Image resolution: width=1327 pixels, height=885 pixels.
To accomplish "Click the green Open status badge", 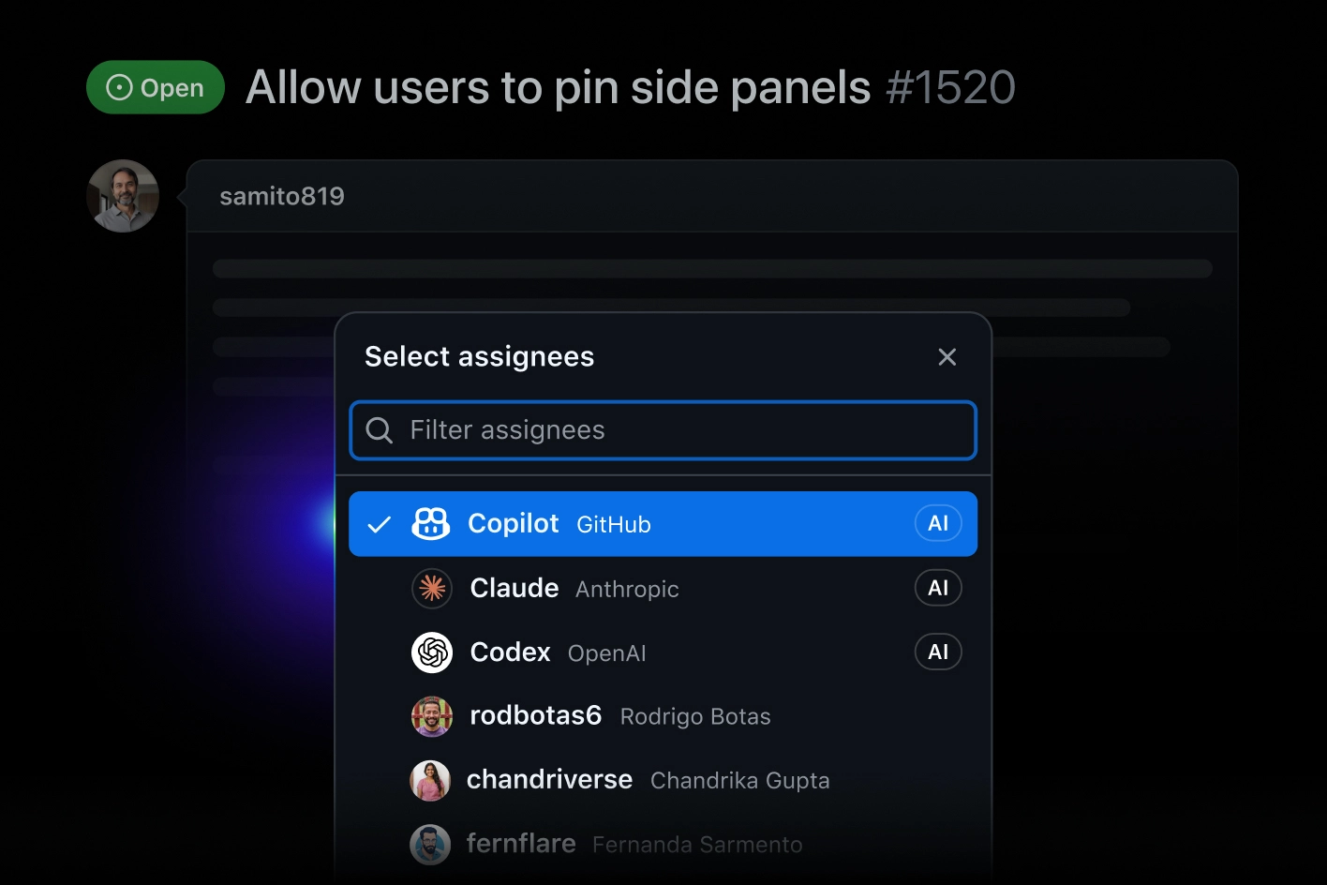I will coord(156,86).
